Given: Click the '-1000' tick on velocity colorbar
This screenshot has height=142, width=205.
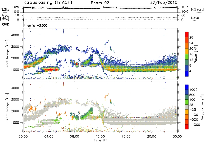Looking at the screenshot, I should coord(195,125).
